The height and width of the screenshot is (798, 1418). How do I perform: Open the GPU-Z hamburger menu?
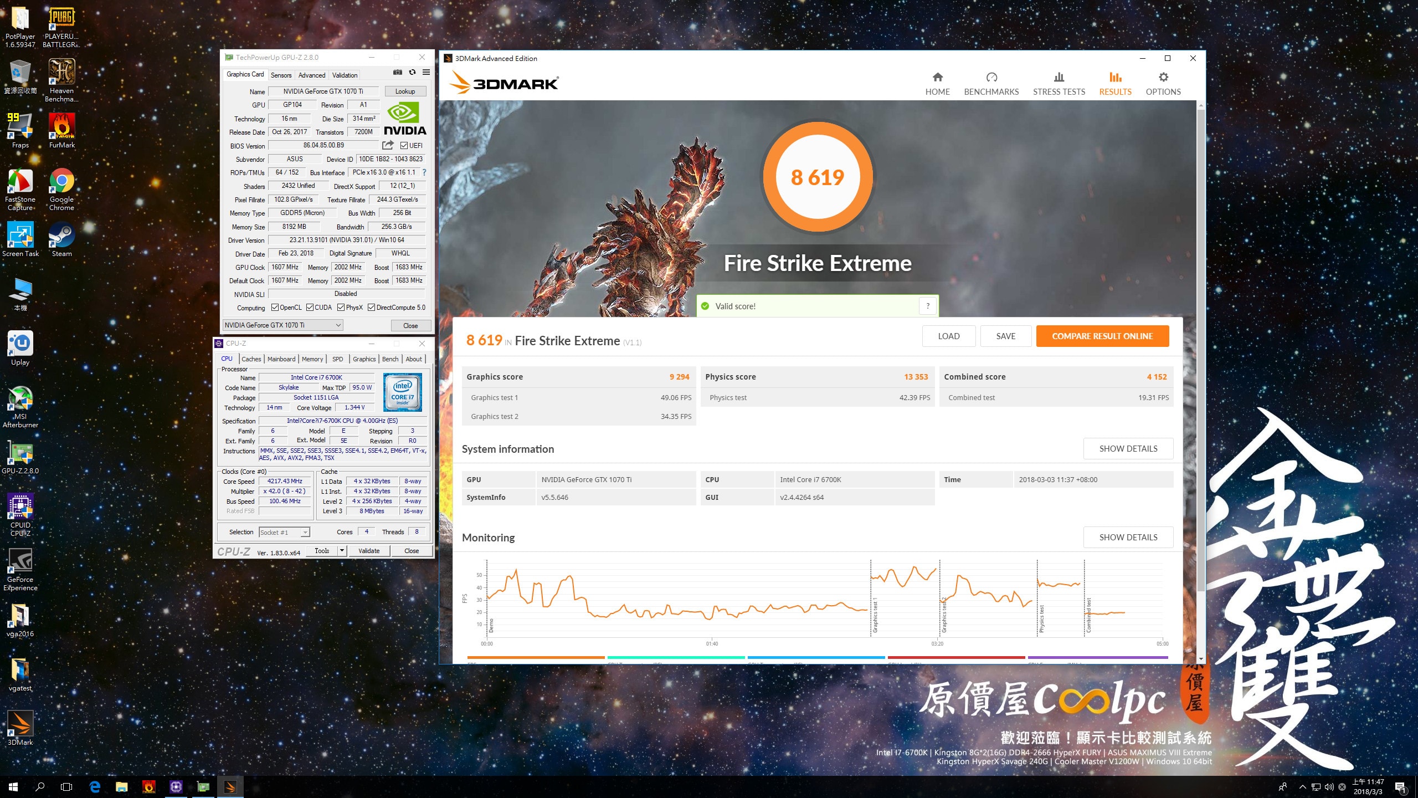coord(426,73)
